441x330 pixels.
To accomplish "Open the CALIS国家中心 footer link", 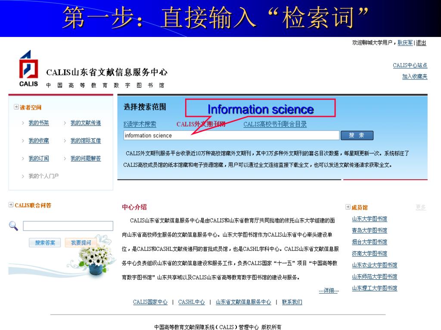I will tap(150, 302).
